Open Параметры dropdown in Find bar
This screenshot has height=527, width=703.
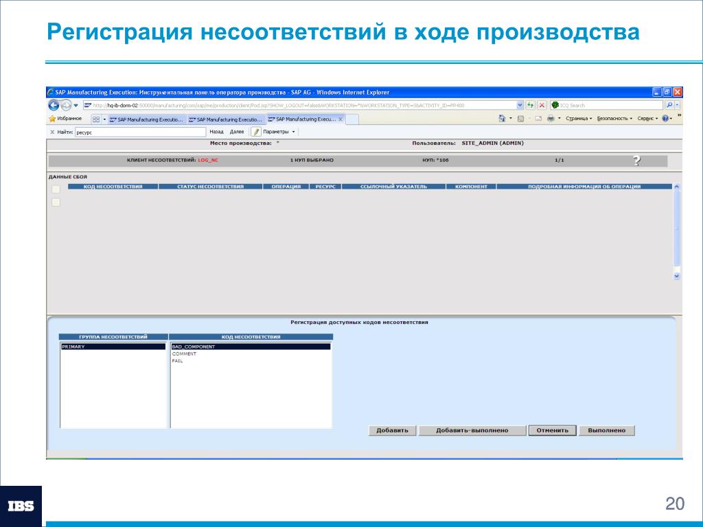279,132
